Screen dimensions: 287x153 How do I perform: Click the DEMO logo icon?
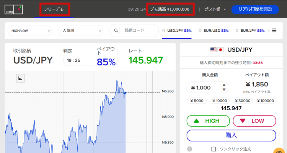point(14,10)
